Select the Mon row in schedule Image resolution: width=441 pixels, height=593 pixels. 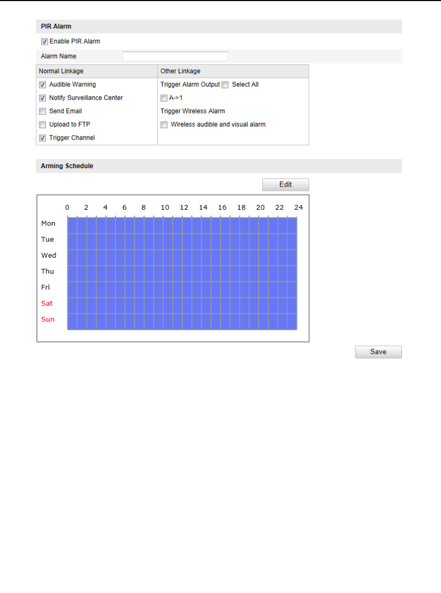[x=182, y=226]
